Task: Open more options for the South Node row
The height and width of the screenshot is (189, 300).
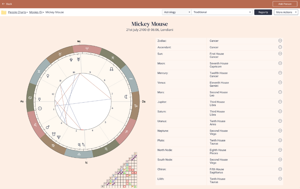Action: 280,159
